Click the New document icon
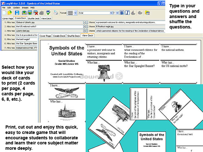 (x=4, y=13)
